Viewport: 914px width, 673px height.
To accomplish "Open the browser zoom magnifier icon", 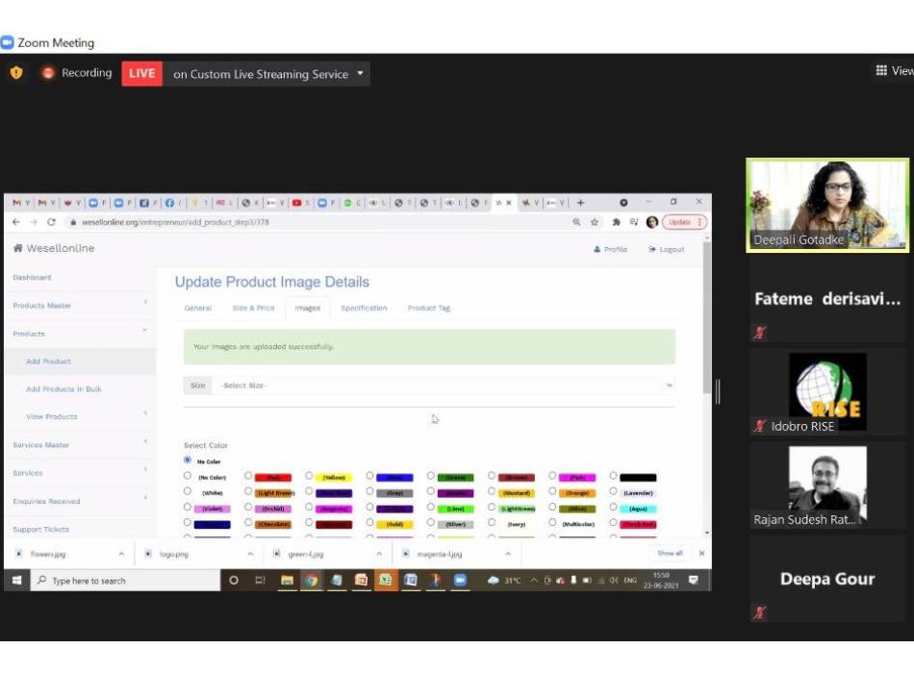I will click(x=576, y=222).
